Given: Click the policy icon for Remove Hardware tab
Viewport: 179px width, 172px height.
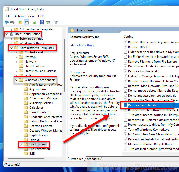Looking at the screenshot, I should (x=125, y=71).
